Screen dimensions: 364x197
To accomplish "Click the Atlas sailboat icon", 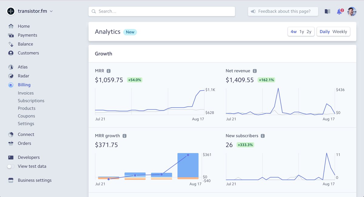I will 11,67.
